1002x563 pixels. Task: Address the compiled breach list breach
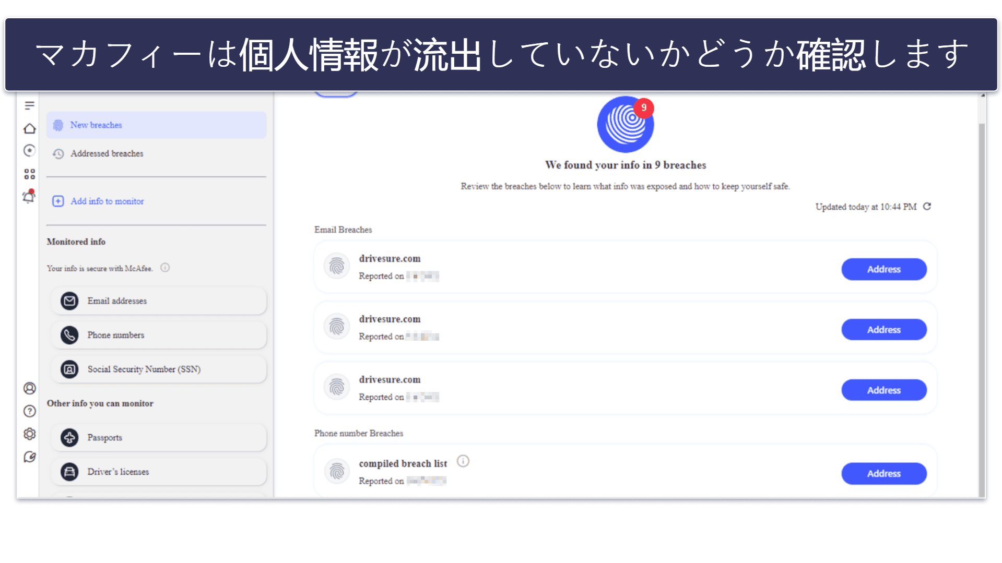point(884,474)
